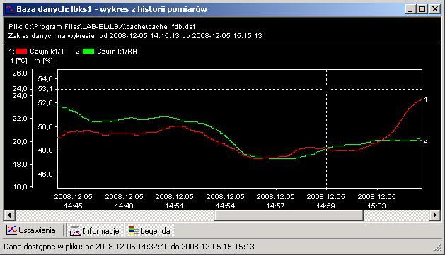The width and height of the screenshot is (445, 255).
Task: Click the t [°C] axis header
Action: [19, 61]
